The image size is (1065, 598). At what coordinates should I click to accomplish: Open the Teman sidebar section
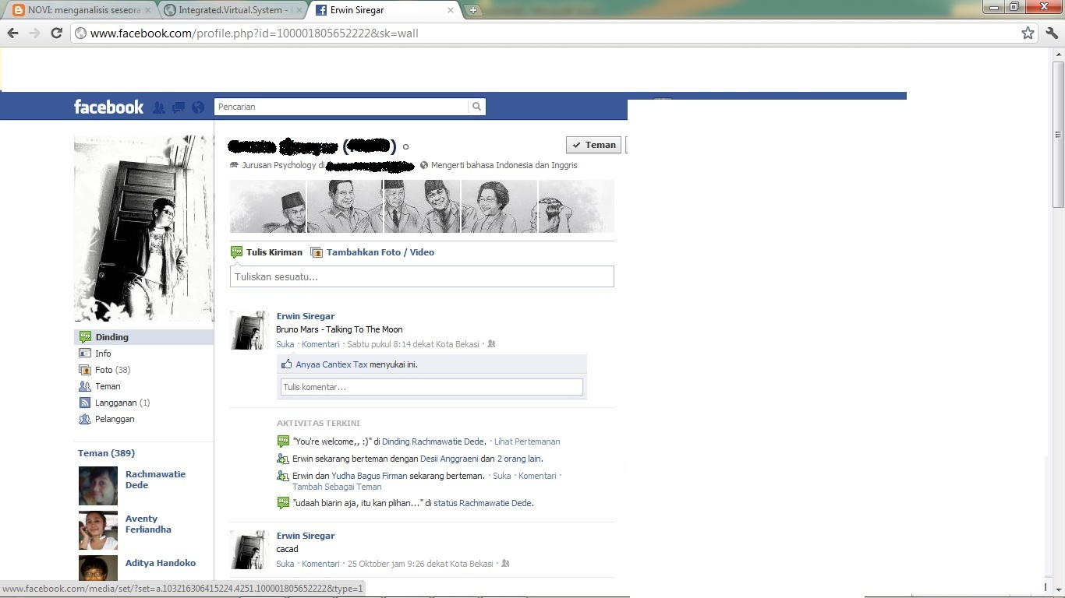tap(108, 386)
